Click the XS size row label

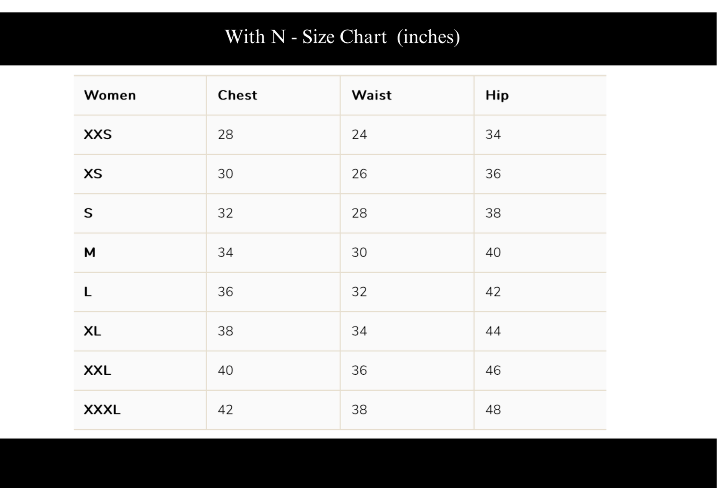point(93,174)
